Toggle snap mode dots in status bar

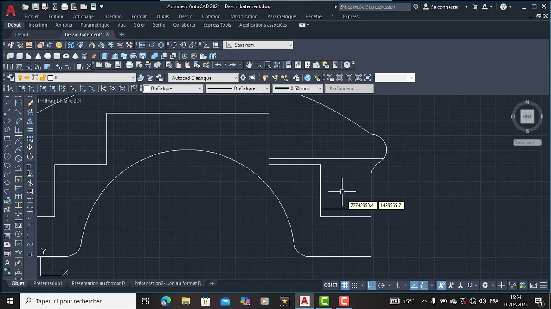coord(355,285)
